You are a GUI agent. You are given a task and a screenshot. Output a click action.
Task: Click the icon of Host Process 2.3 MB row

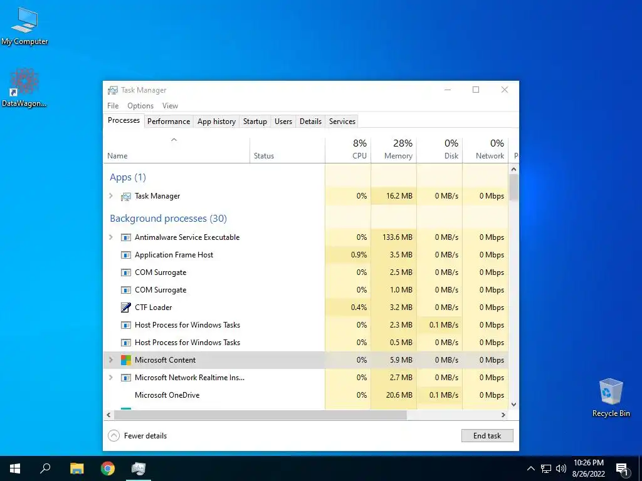point(125,325)
